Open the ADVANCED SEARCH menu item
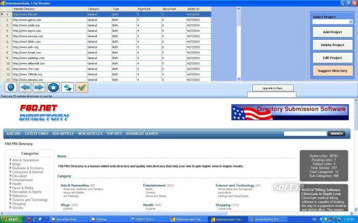 coord(142,133)
